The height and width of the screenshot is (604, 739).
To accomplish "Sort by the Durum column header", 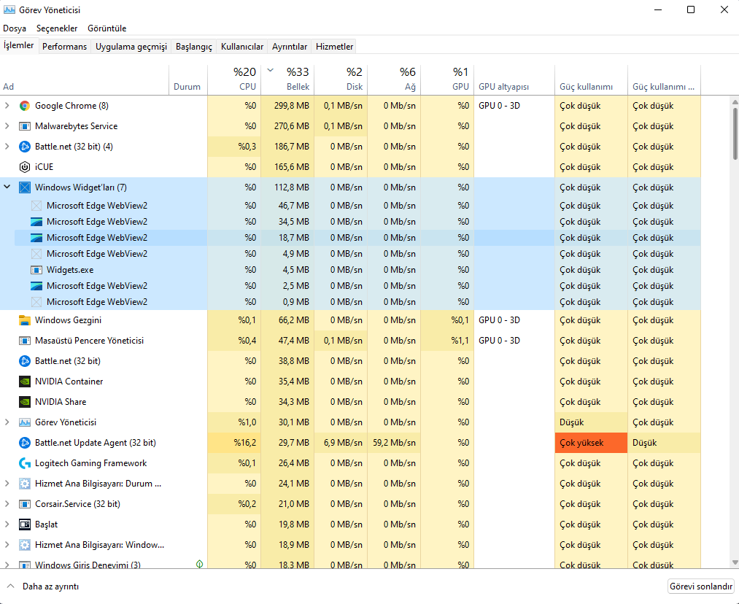I will pos(188,80).
